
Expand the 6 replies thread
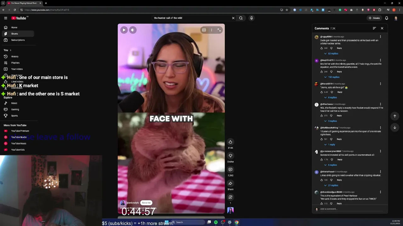(x=331, y=165)
